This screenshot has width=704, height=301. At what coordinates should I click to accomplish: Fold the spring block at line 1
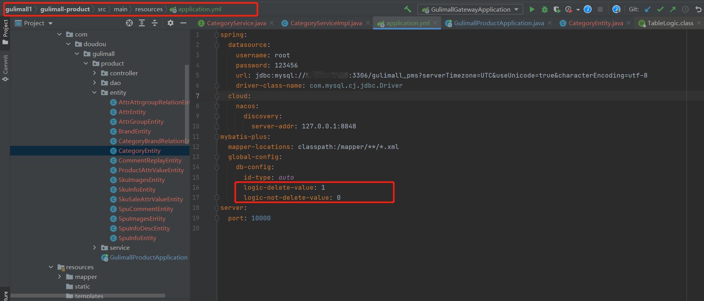(217, 35)
